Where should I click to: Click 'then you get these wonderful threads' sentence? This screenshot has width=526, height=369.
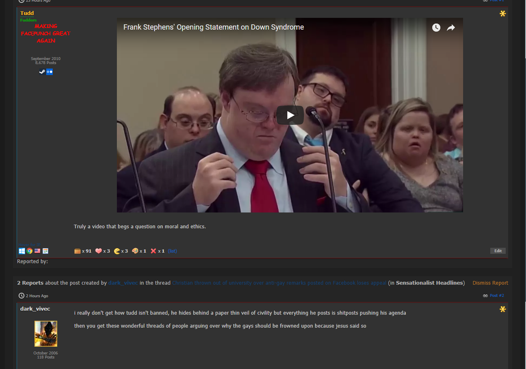pyautogui.click(x=220, y=326)
